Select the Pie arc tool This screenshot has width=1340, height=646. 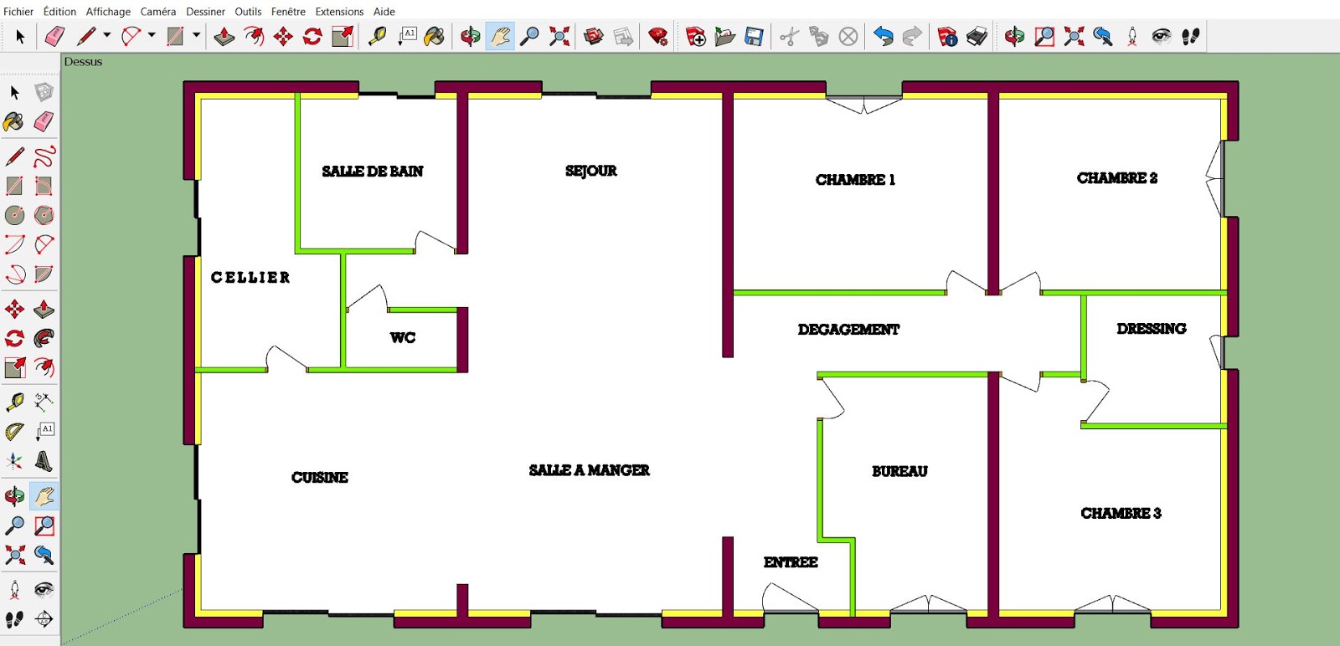(x=44, y=274)
